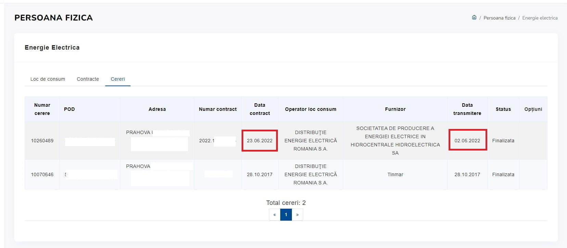Click PRAHOVA address in row 10260489
Image resolution: width=567 pixels, height=248 pixels.
pos(139,132)
